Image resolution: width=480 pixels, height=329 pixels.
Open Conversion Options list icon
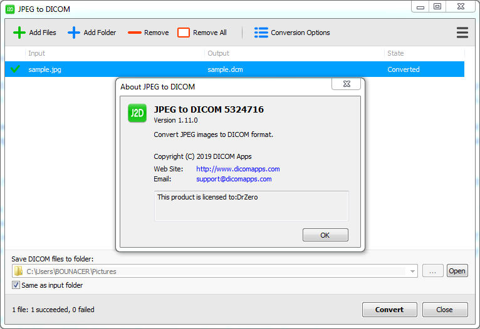(261, 33)
